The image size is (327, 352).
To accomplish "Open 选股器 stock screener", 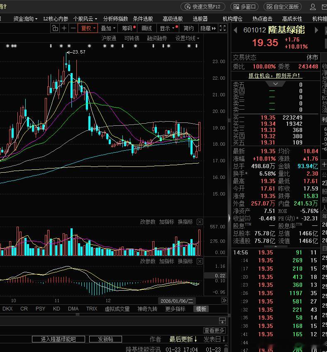I will (x=200, y=19).
